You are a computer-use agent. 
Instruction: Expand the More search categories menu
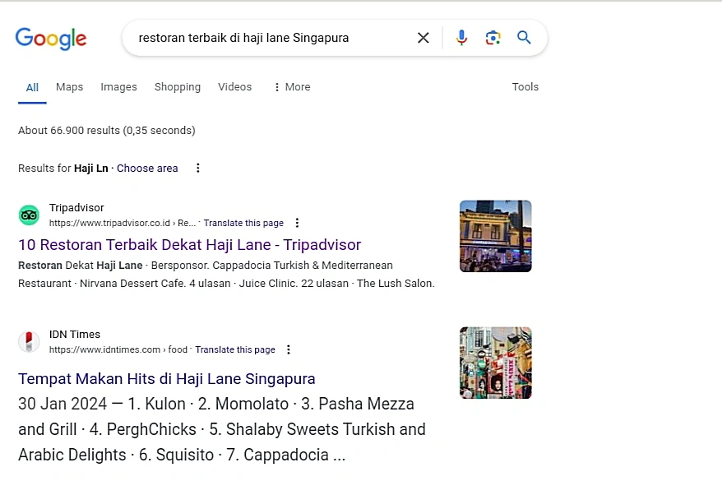[x=293, y=87]
